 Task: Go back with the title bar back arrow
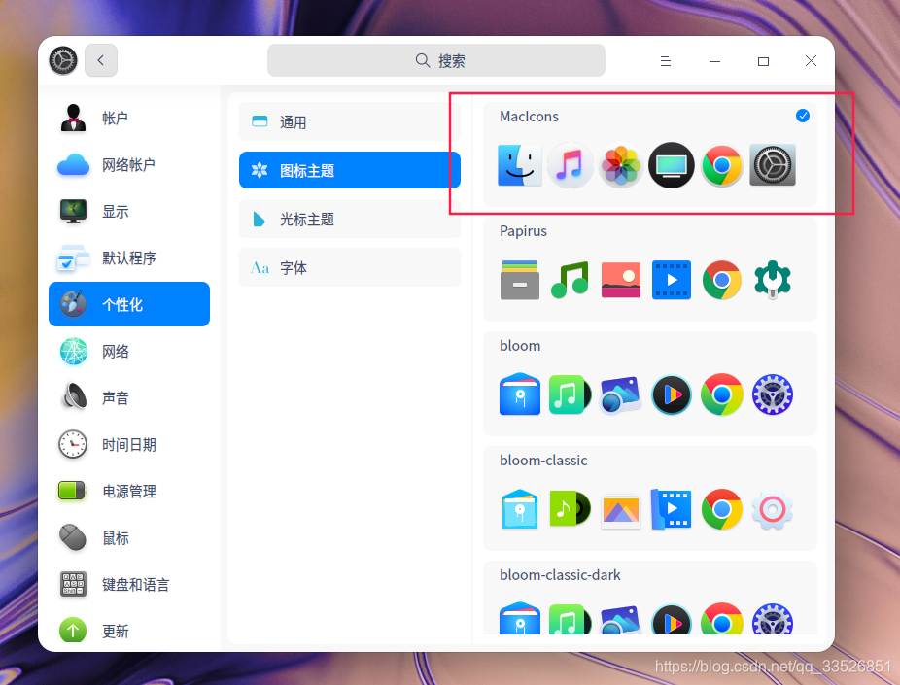pyautogui.click(x=101, y=60)
